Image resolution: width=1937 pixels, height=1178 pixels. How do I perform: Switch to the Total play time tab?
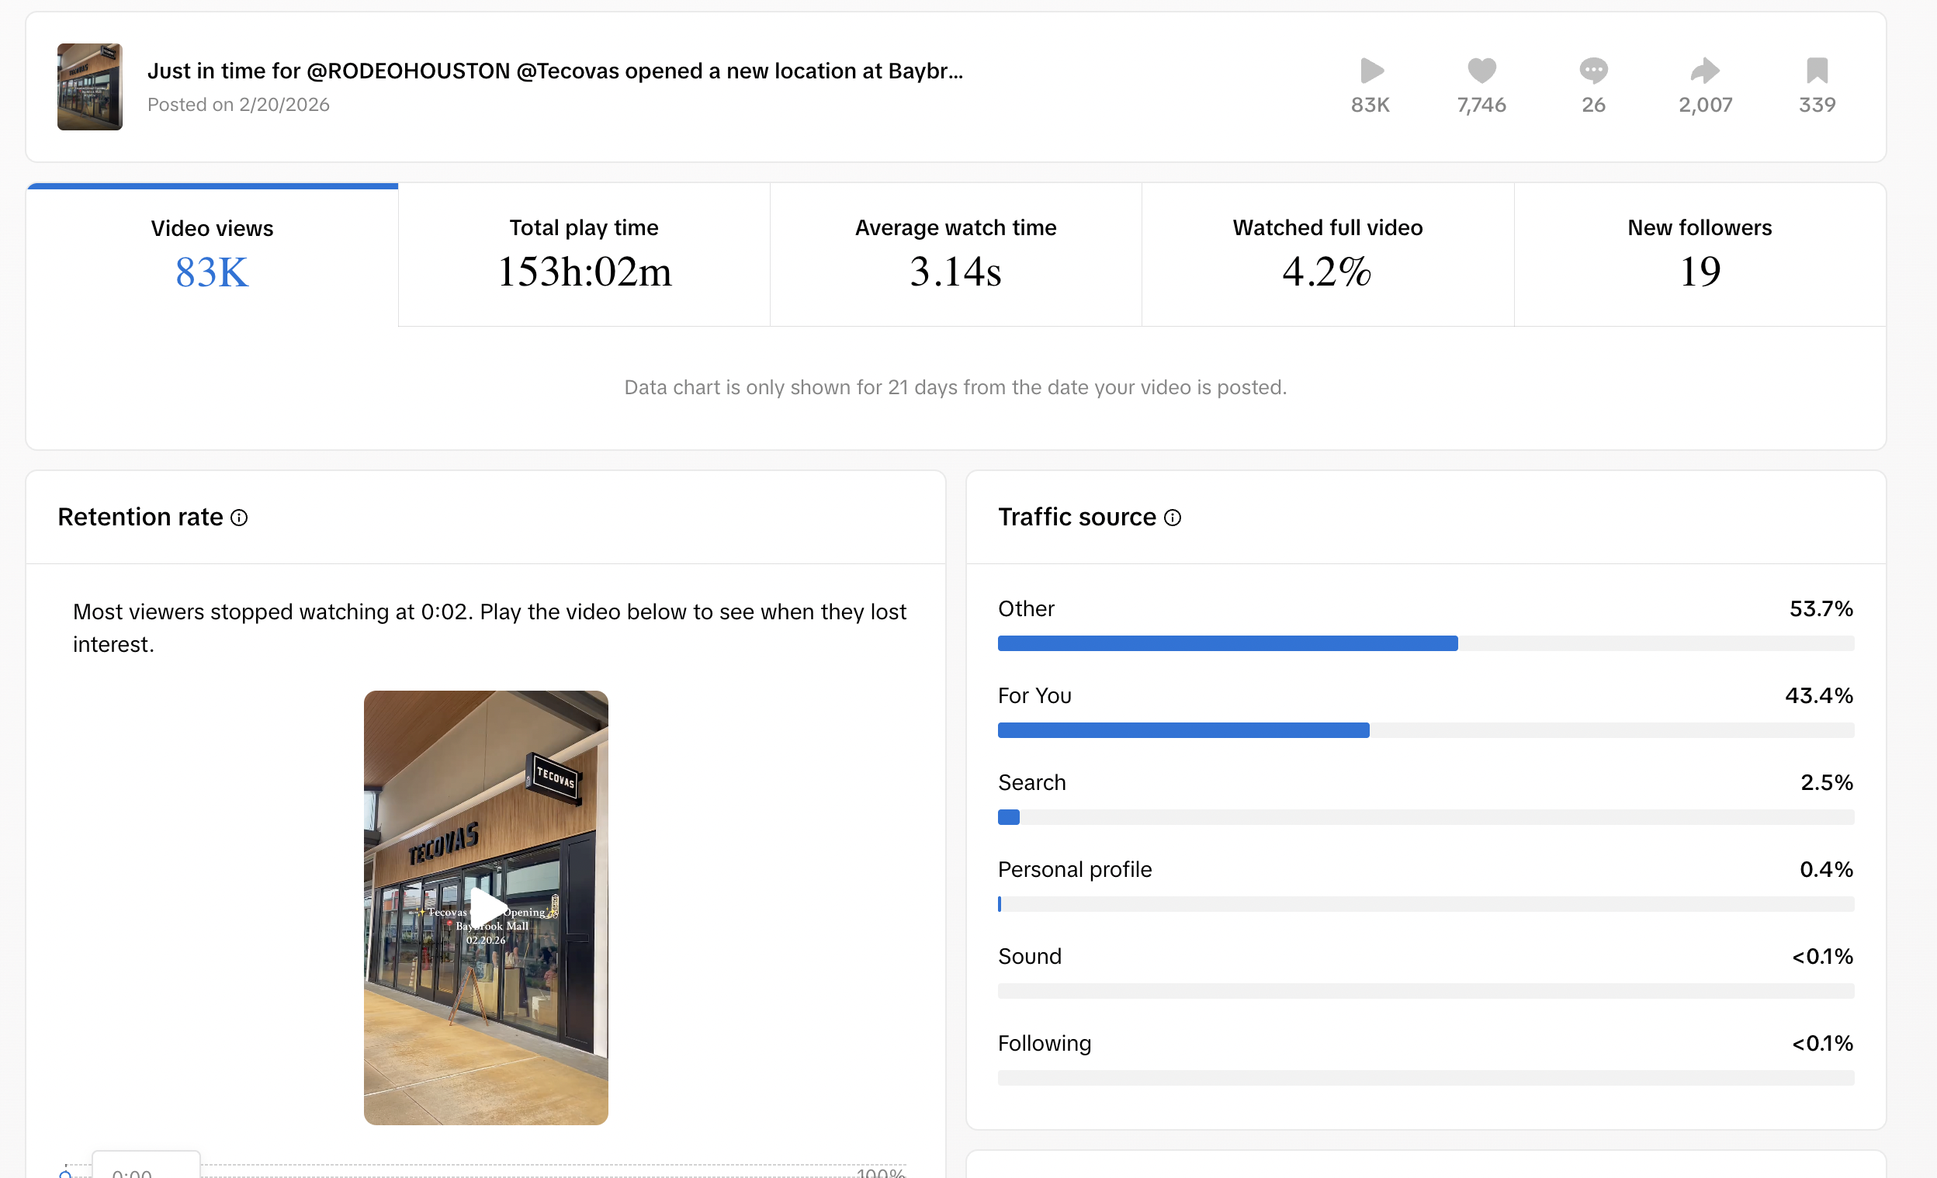tap(584, 255)
